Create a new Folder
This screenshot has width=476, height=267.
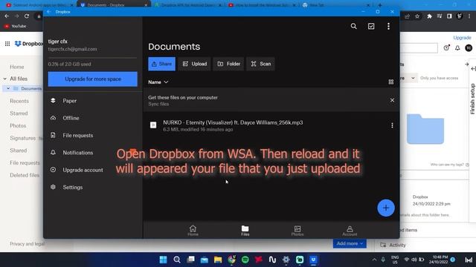[228, 64]
